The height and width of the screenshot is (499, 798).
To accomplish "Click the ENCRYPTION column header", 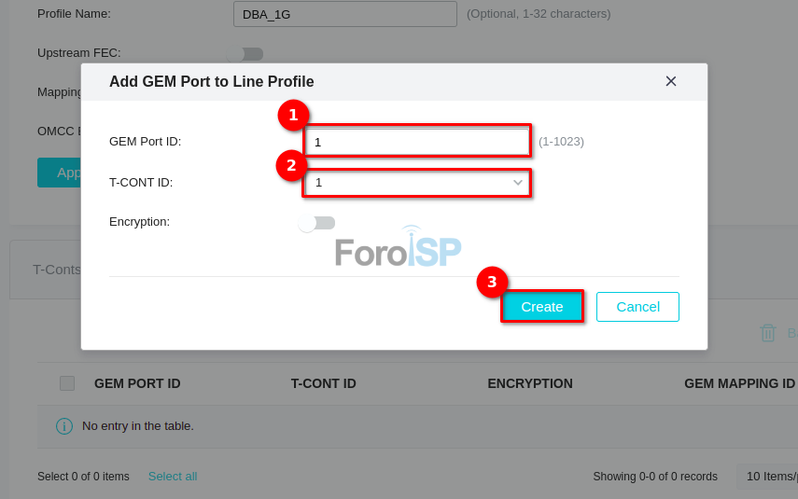I will pyautogui.click(x=530, y=383).
